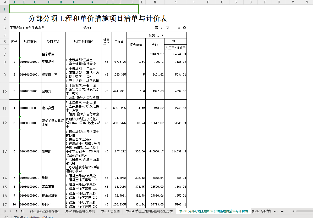Select the active 表-08 sheet tab

point(213,211)
